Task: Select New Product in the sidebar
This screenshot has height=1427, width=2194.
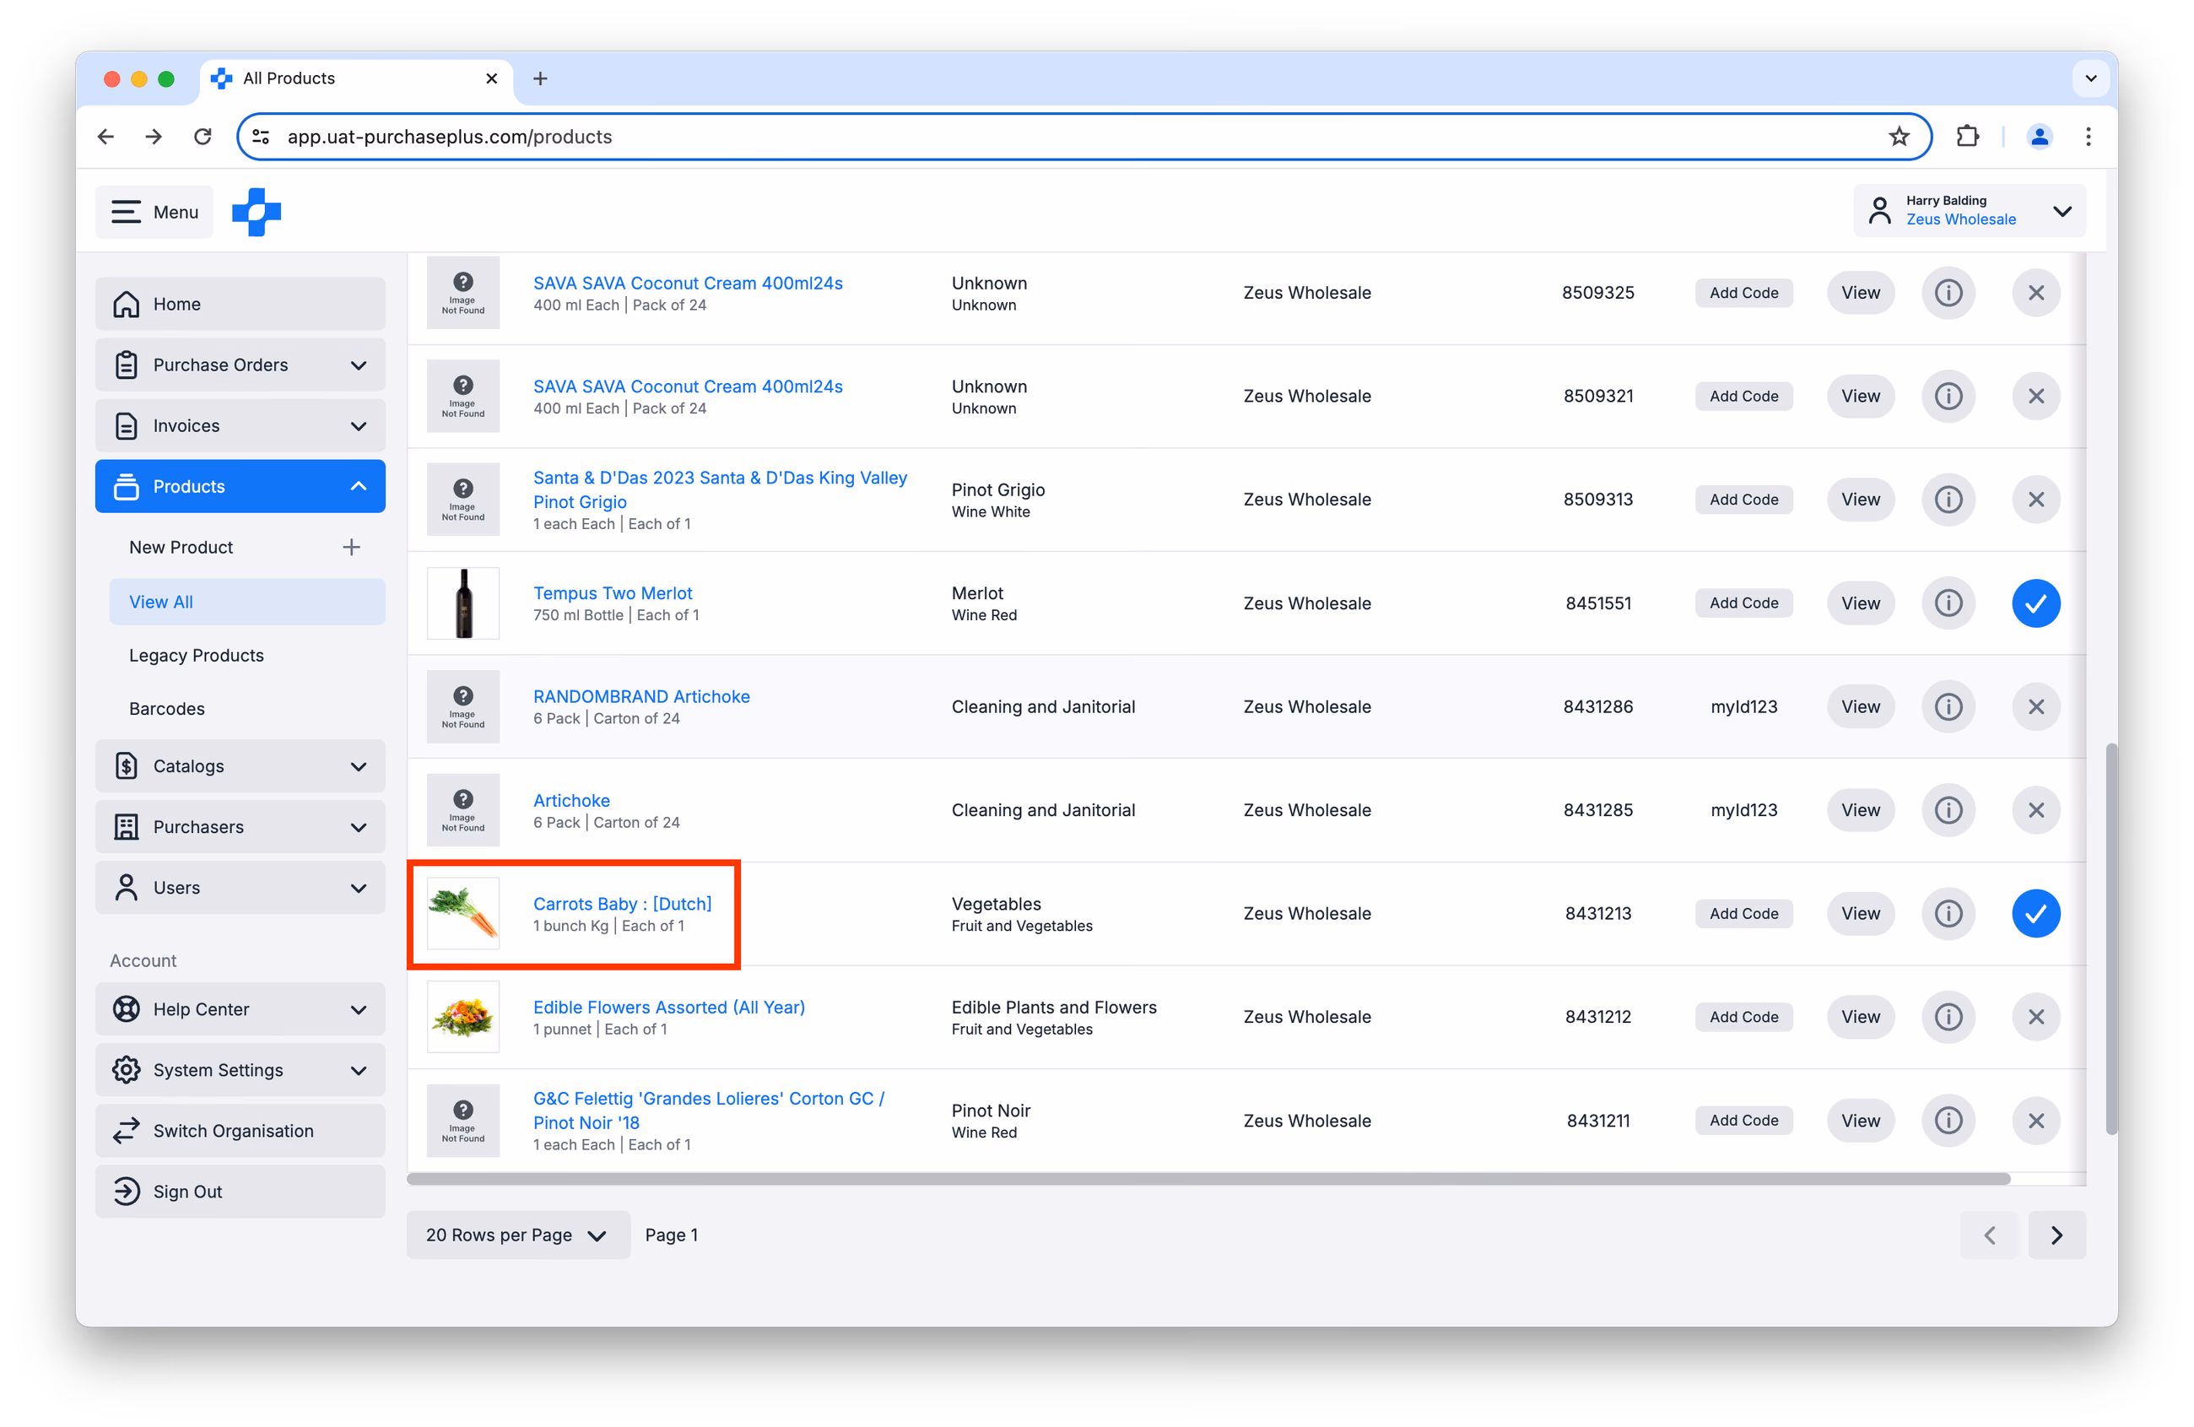Action: [181, 547]
